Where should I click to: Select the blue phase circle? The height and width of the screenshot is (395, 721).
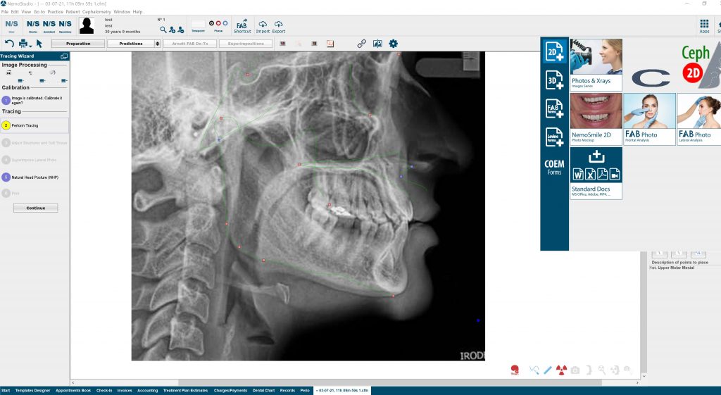pos(225,23)
